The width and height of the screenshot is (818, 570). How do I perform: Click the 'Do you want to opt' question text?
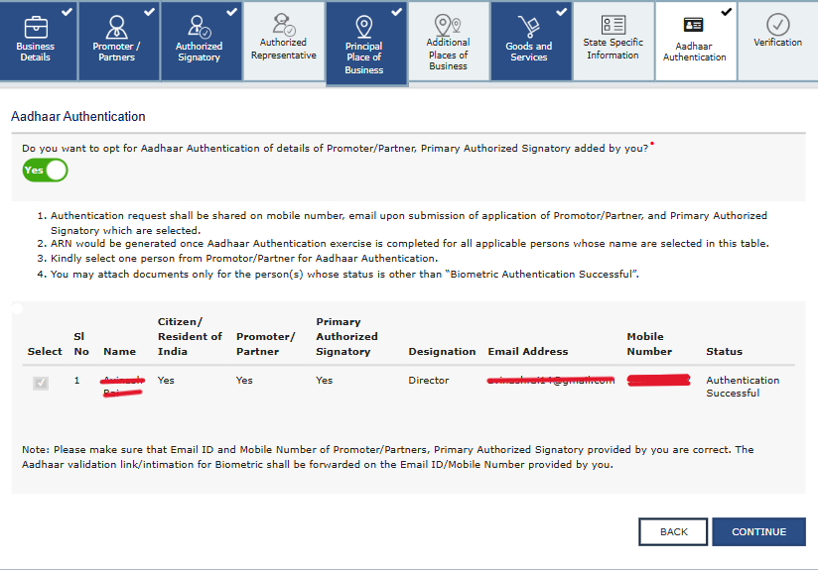point(335,149)
